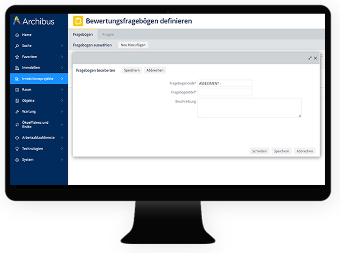Click the Raum floor plan icon
Screen dimensions: 340x253
coord(17,90)
